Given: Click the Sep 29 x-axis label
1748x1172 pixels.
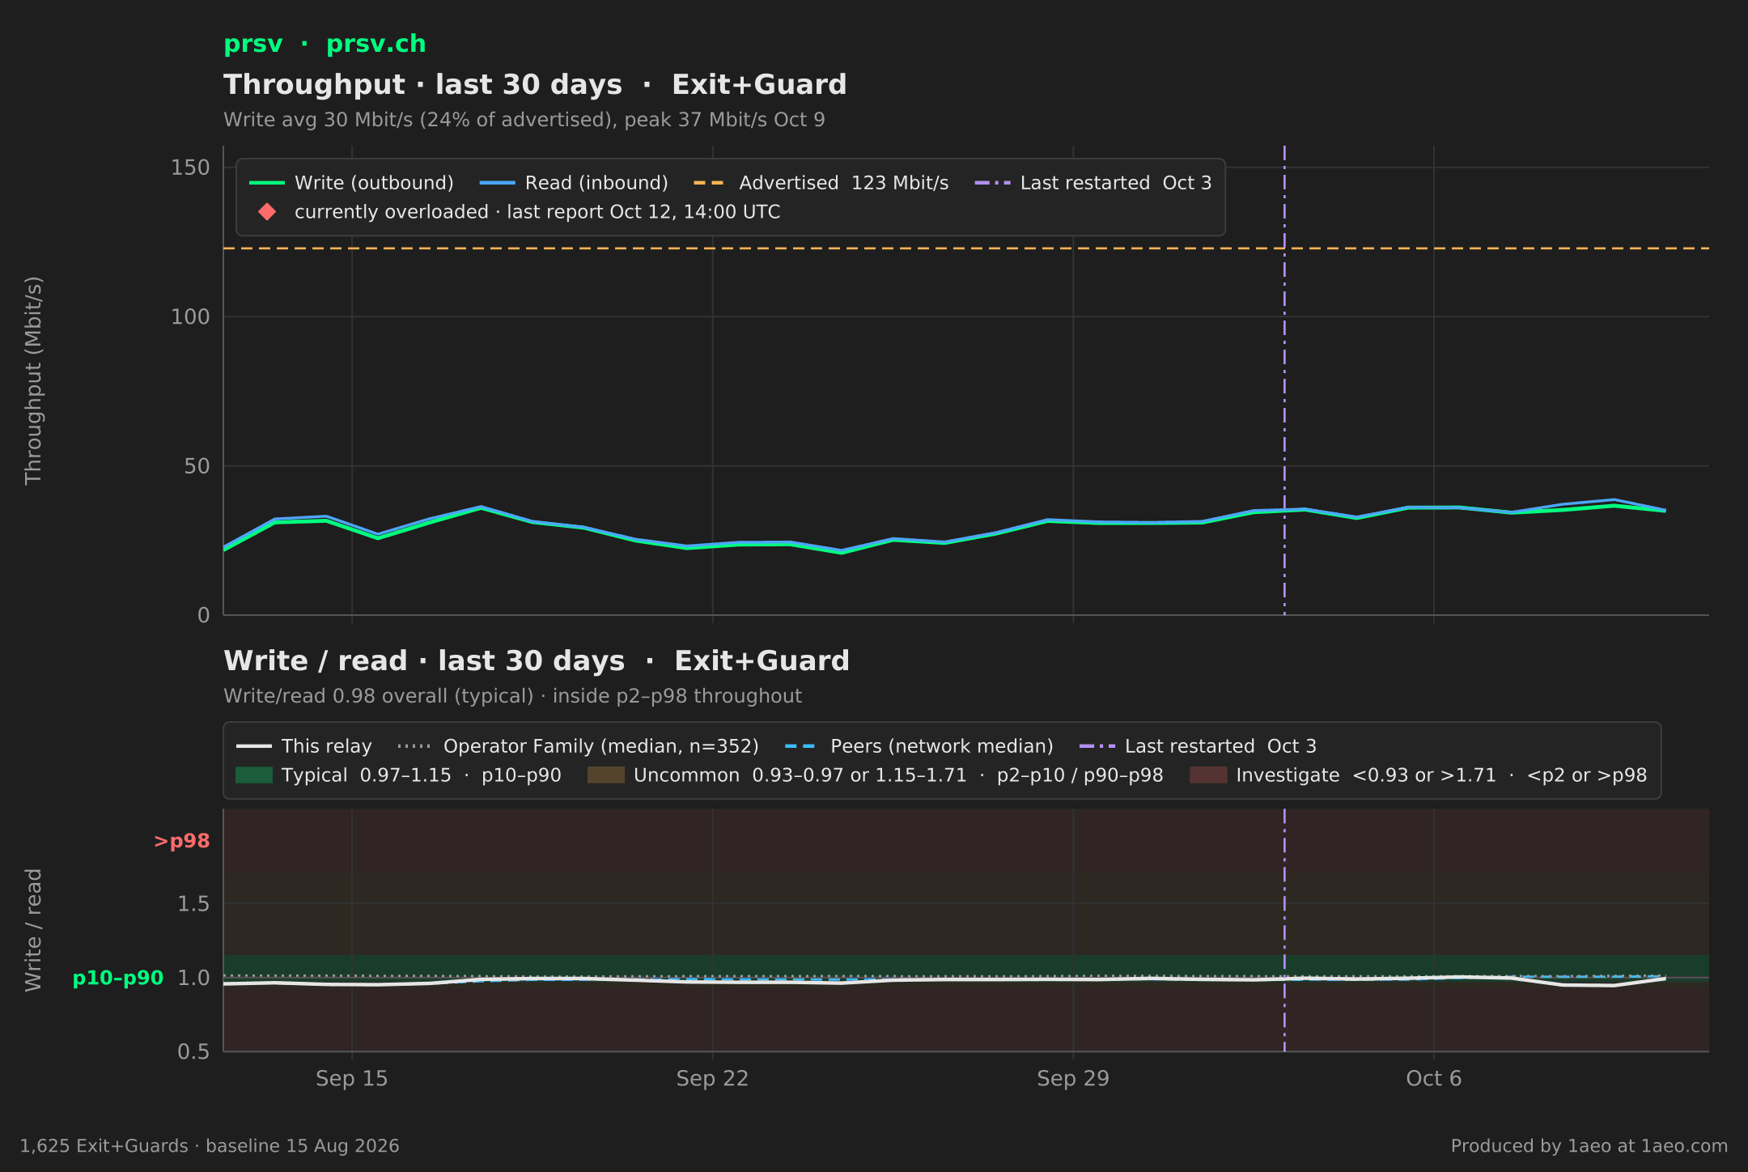Looking at the screenshot, I should point(1073,1079).
